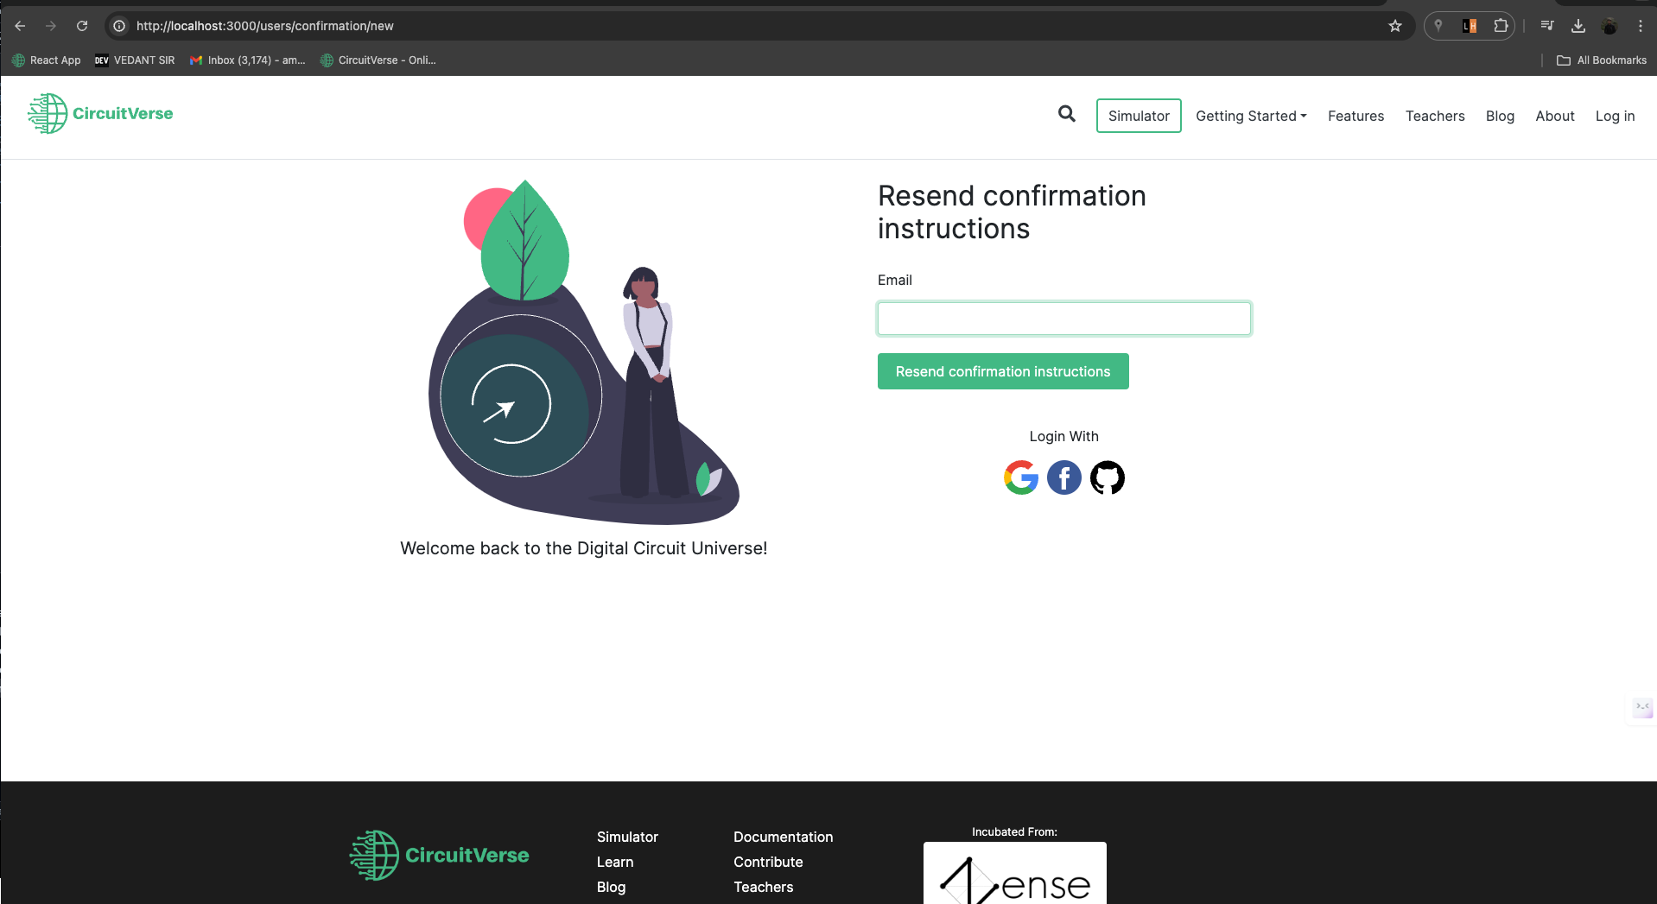1657x904 pixels.
Task: Click the Log in link
Action: tap(1614, 116)
